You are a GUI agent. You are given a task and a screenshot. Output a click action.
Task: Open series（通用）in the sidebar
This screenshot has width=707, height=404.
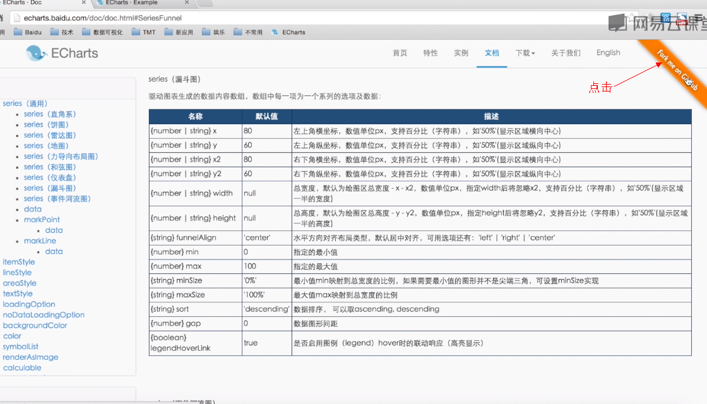coord(25,104)
